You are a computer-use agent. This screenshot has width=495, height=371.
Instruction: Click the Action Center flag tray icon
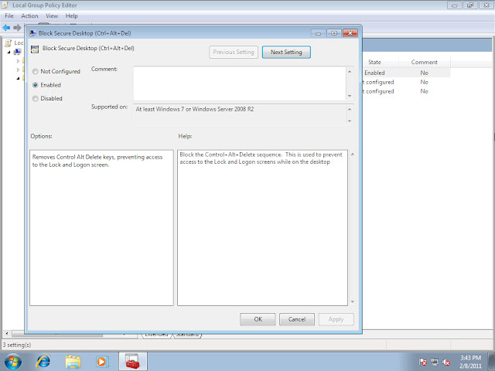423,362
